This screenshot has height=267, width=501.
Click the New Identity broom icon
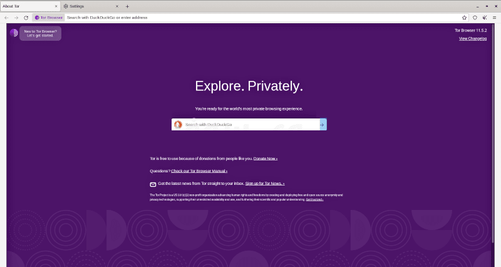tap(485, 18)
